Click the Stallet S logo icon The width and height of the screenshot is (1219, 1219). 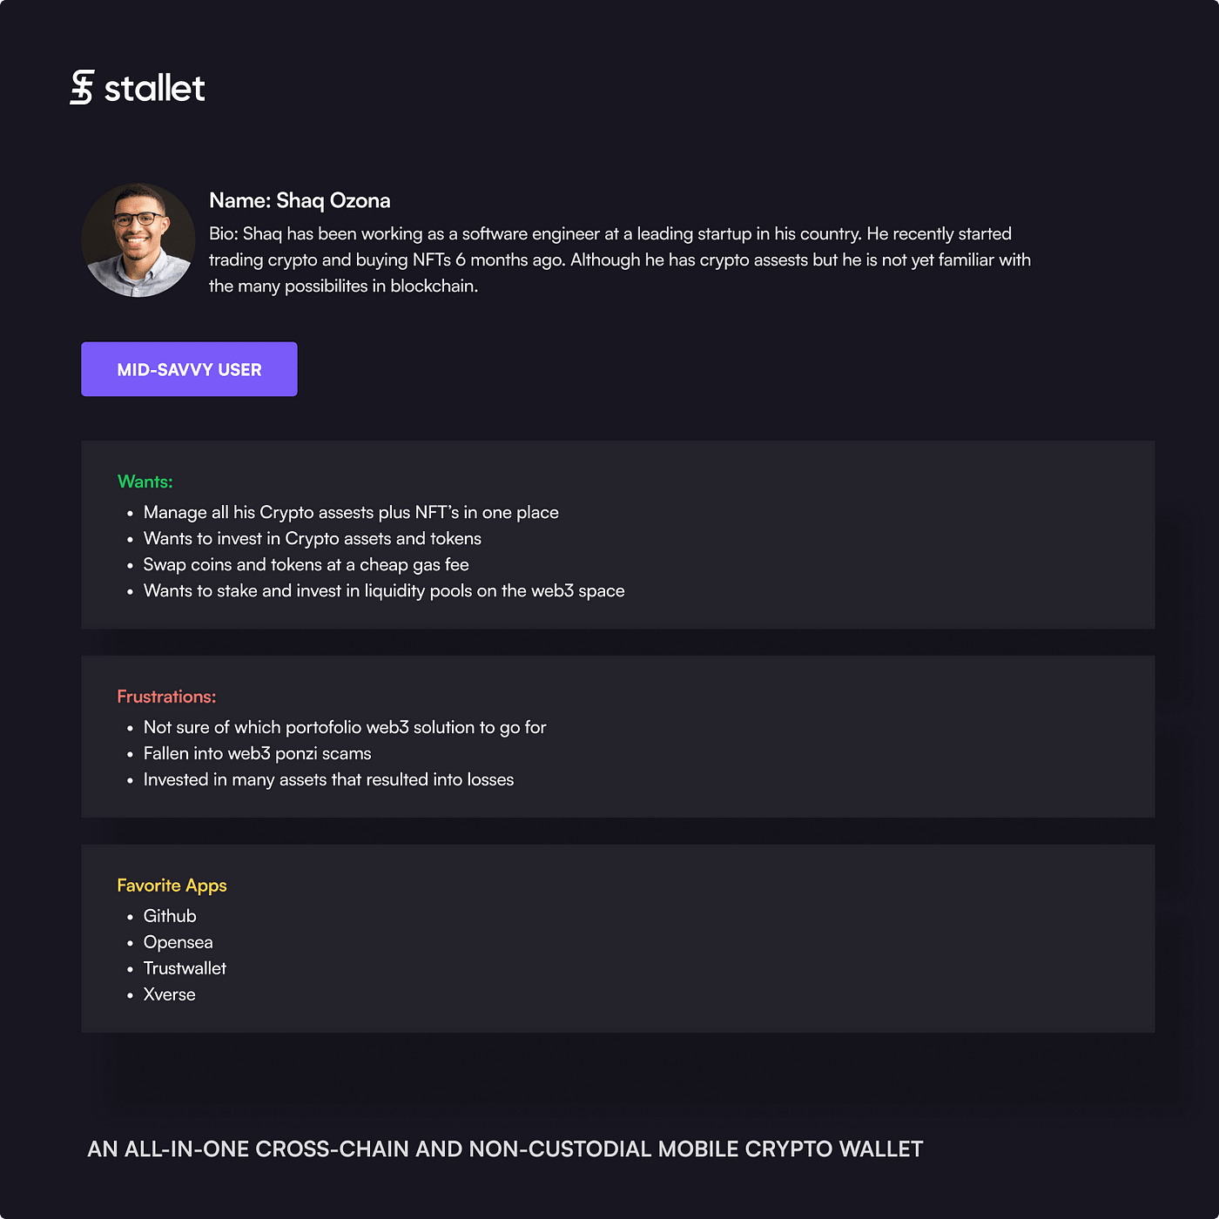pyautogui.click(x=82, y=87)
